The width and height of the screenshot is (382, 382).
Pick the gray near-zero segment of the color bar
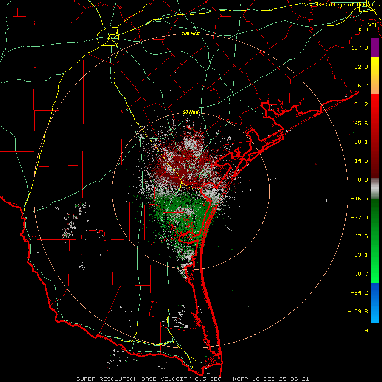tap(375, 189)
